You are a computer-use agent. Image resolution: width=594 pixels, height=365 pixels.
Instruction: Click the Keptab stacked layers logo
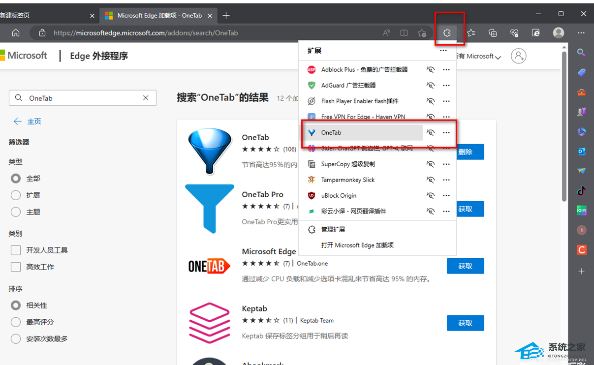(x=210, y=323)
